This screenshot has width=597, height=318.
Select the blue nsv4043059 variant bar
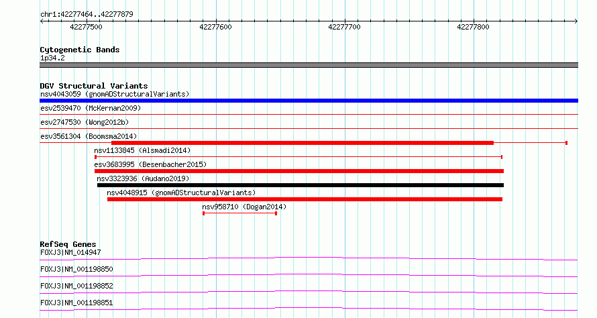(x=309, y=101)
